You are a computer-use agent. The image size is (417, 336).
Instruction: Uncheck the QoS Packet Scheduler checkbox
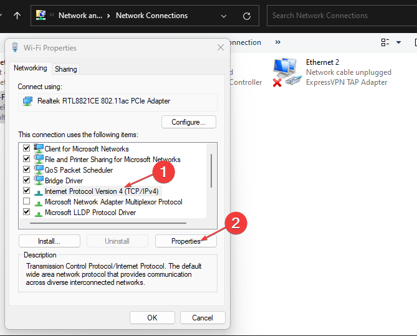[26, 169]
